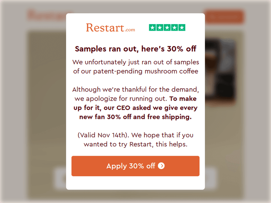
Task: Click the small ".com" part of the logo
Action: click(x=130, y=30)
